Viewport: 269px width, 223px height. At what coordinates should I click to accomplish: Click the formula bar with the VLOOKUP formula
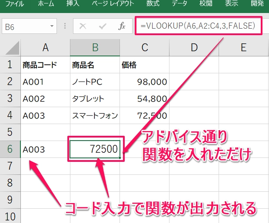click(x=199, y=26)
